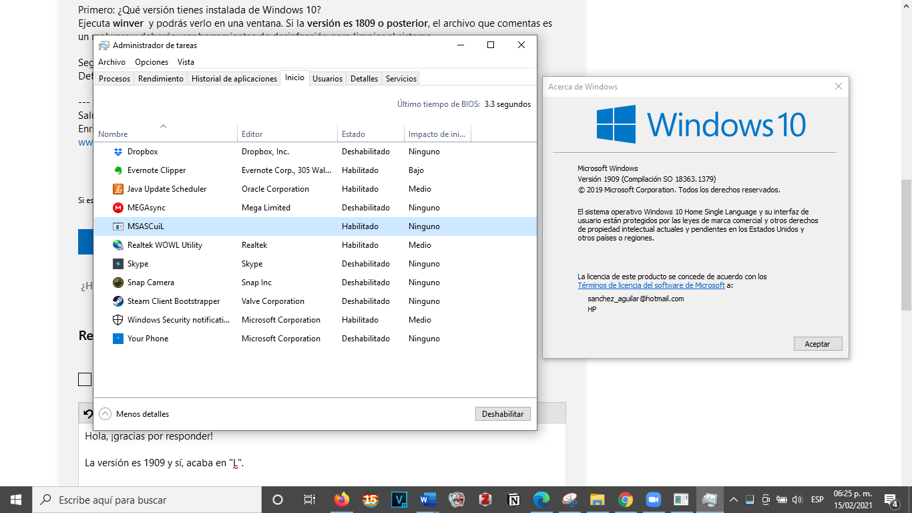Open File Explorer from the taskbar
912x513 pixels.
598,500
